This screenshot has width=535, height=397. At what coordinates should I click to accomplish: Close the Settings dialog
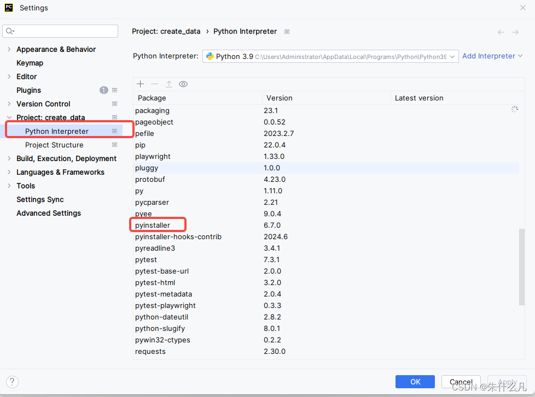(x=523, y=8)
